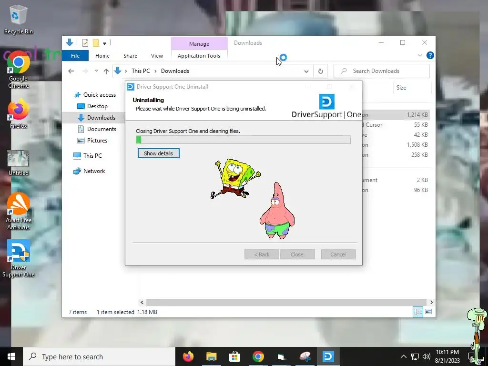Click the quick access new folder icon

click(x=96, y=43)
